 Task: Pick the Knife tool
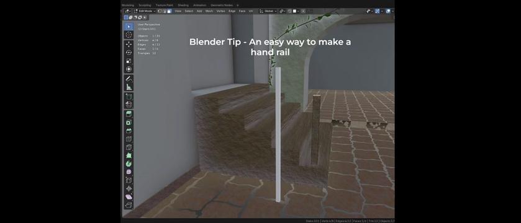coord(129,147)
